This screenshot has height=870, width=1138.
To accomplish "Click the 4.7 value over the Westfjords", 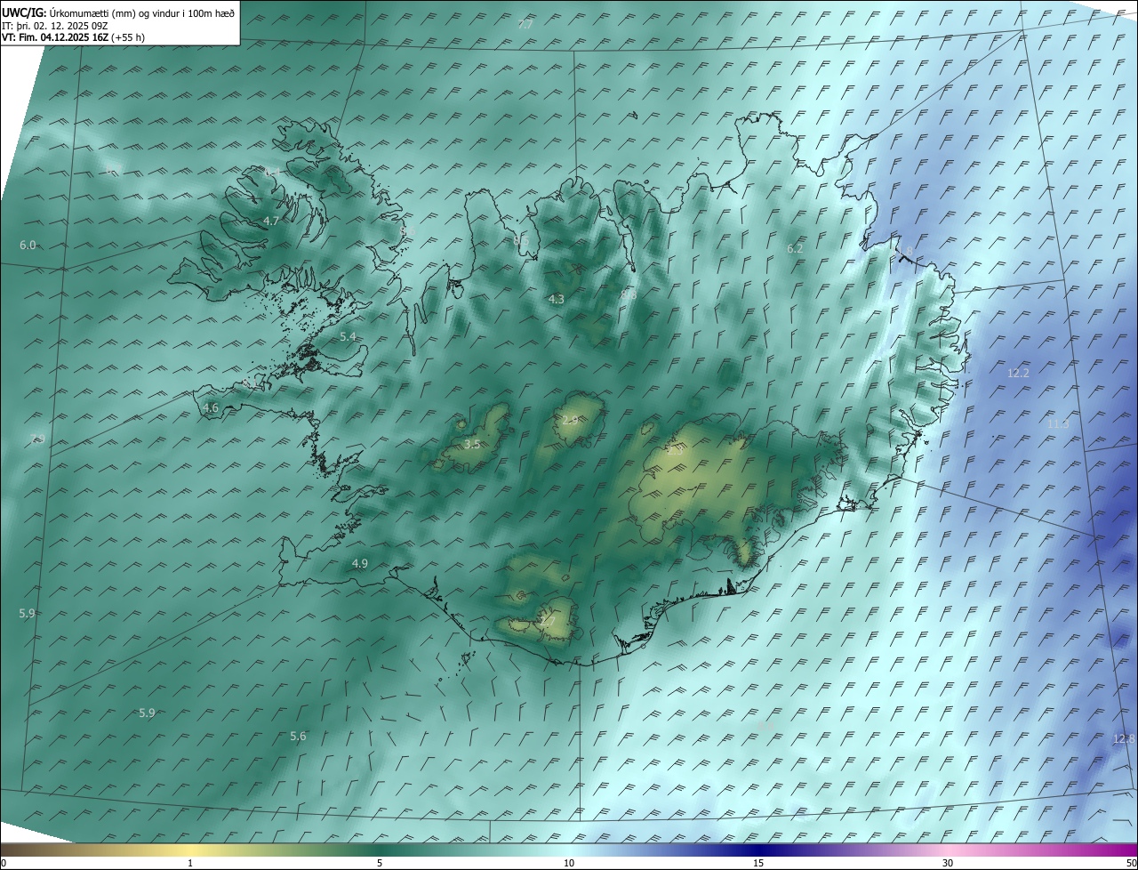I will [271, 221].
